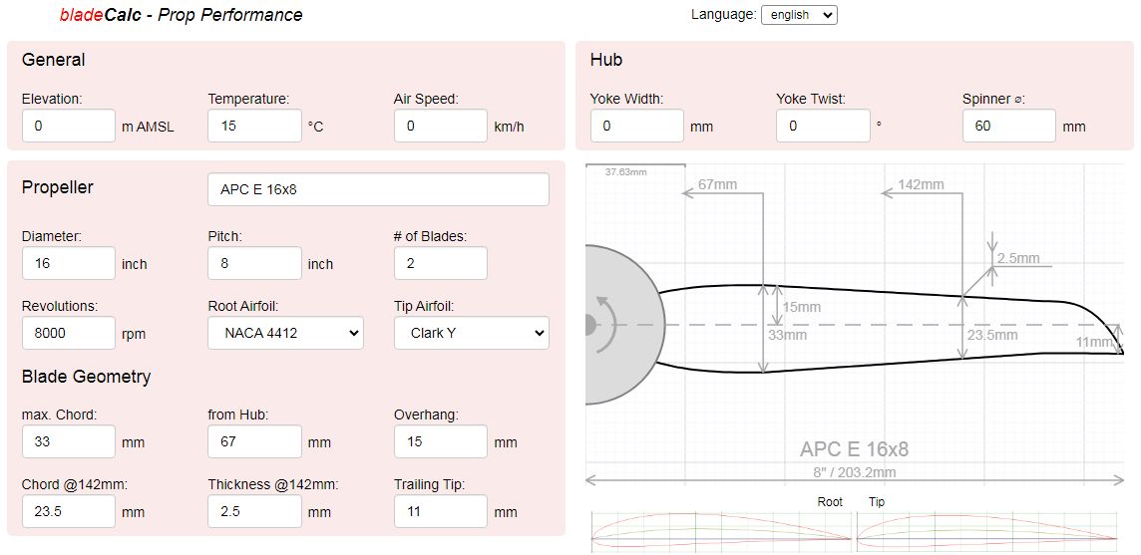The height and width of the screenshot is (555, 1141).
Task: Click the Elevation input field
Action: click(x=69, y=126)
